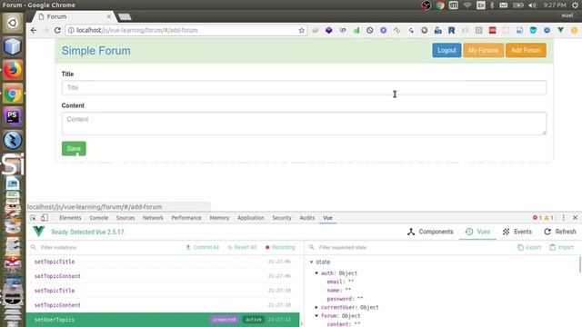Close the DevTools panel

[575, 218]
